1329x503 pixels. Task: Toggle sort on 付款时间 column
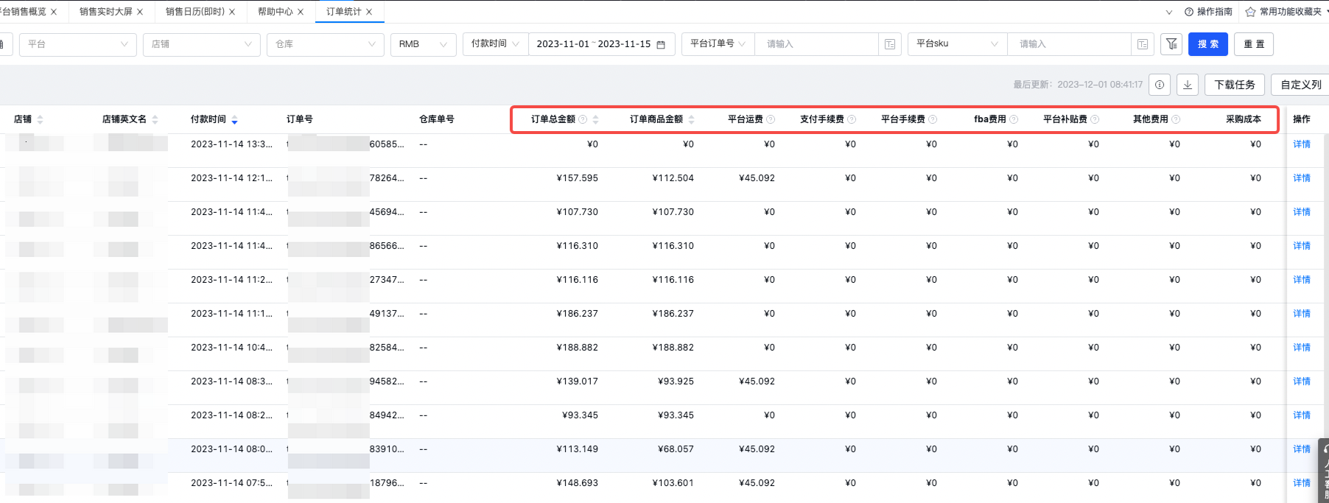point(234,119)
